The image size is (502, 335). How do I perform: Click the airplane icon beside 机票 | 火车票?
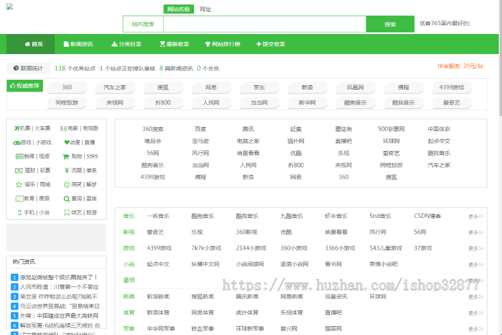coord(17,128)
